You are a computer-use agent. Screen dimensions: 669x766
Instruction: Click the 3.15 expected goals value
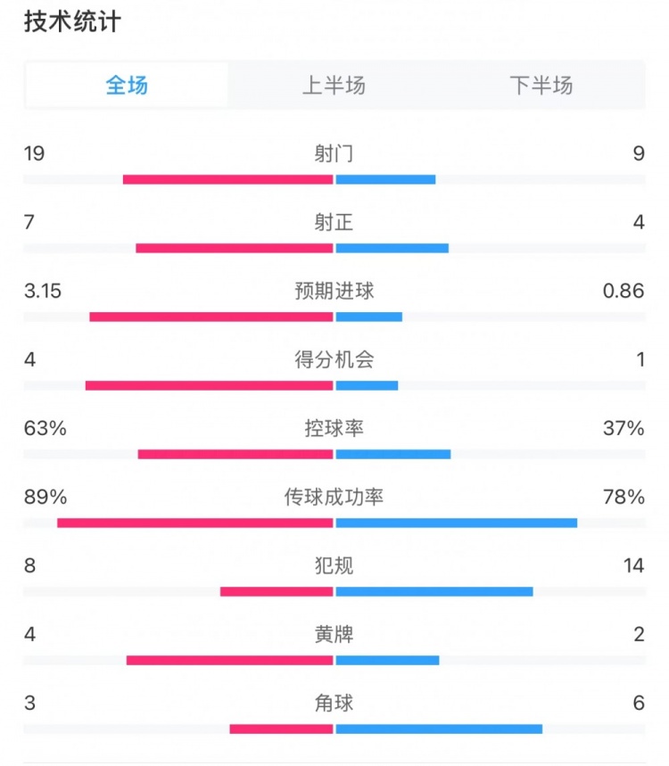[43, 291]
